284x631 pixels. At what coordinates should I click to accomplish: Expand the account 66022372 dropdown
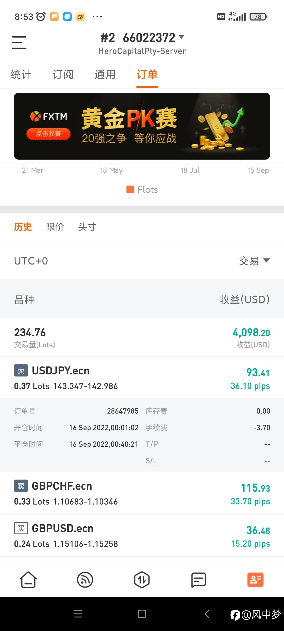181,37
